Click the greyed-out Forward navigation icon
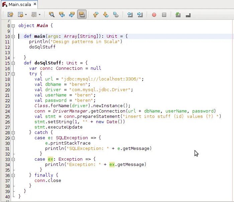 coord(34,15)
